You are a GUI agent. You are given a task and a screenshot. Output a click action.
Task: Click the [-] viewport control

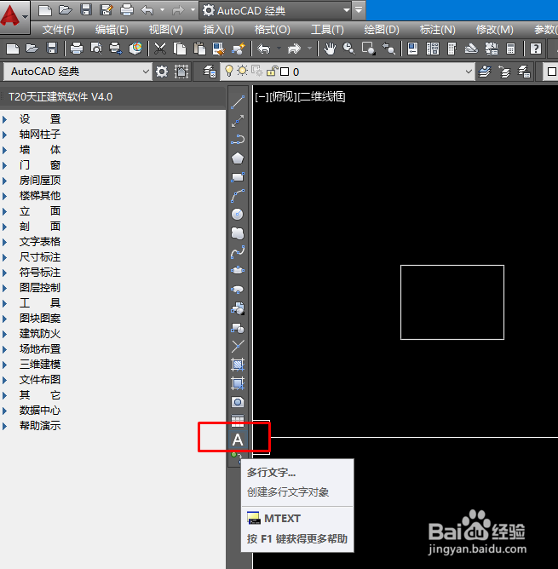(262, 96)
